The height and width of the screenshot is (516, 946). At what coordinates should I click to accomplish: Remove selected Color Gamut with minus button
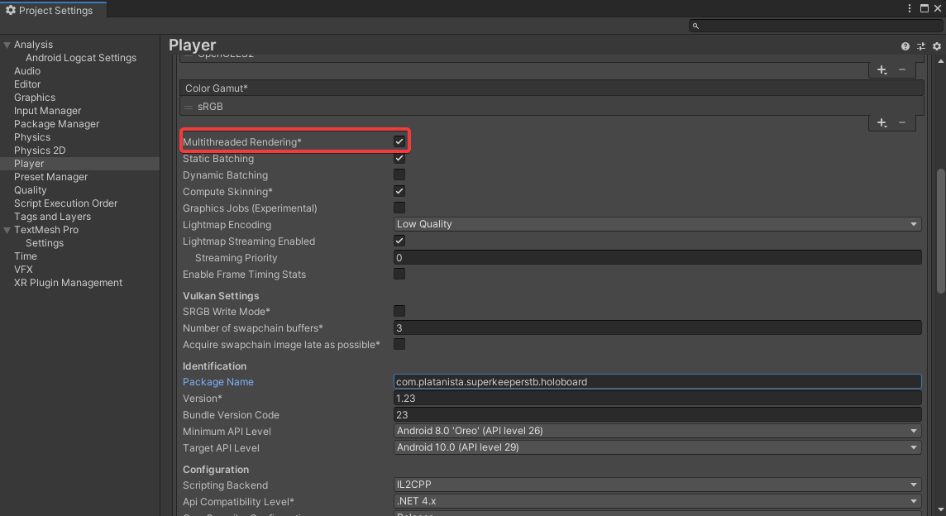[x=902, y=122]
